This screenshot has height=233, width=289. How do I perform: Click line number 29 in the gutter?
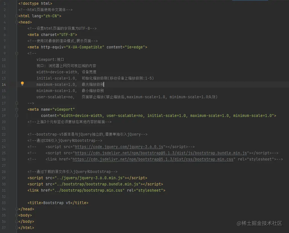(4, 178)
